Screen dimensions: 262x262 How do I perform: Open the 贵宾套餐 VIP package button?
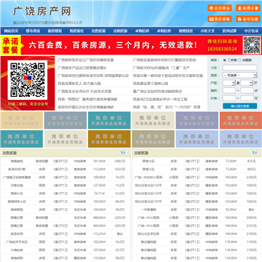pyautogui.click(x=220, y=19)
